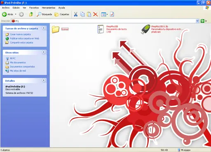Viewport: 211px width, 152px height.
Task: Open Documentos compartidos link
Action: point(22,67)
